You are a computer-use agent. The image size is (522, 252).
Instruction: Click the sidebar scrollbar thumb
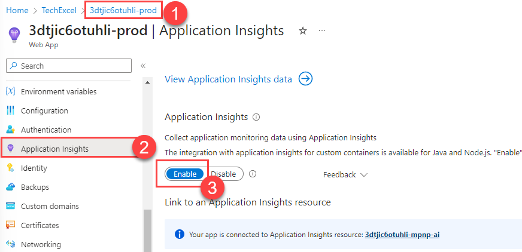coord(147,231)
